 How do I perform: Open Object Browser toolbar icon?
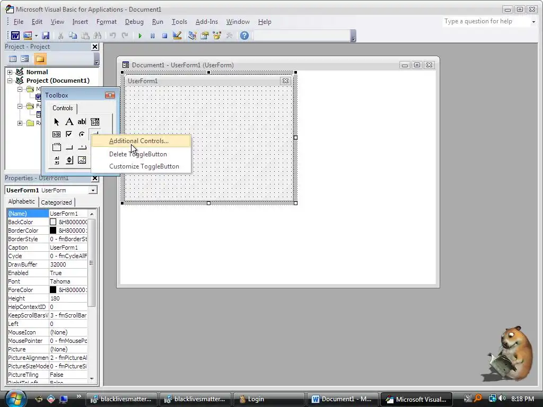click(217, 36)
